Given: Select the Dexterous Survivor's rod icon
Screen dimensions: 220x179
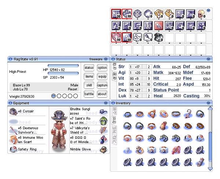Looking at the screenshot, I should [13, 130].
